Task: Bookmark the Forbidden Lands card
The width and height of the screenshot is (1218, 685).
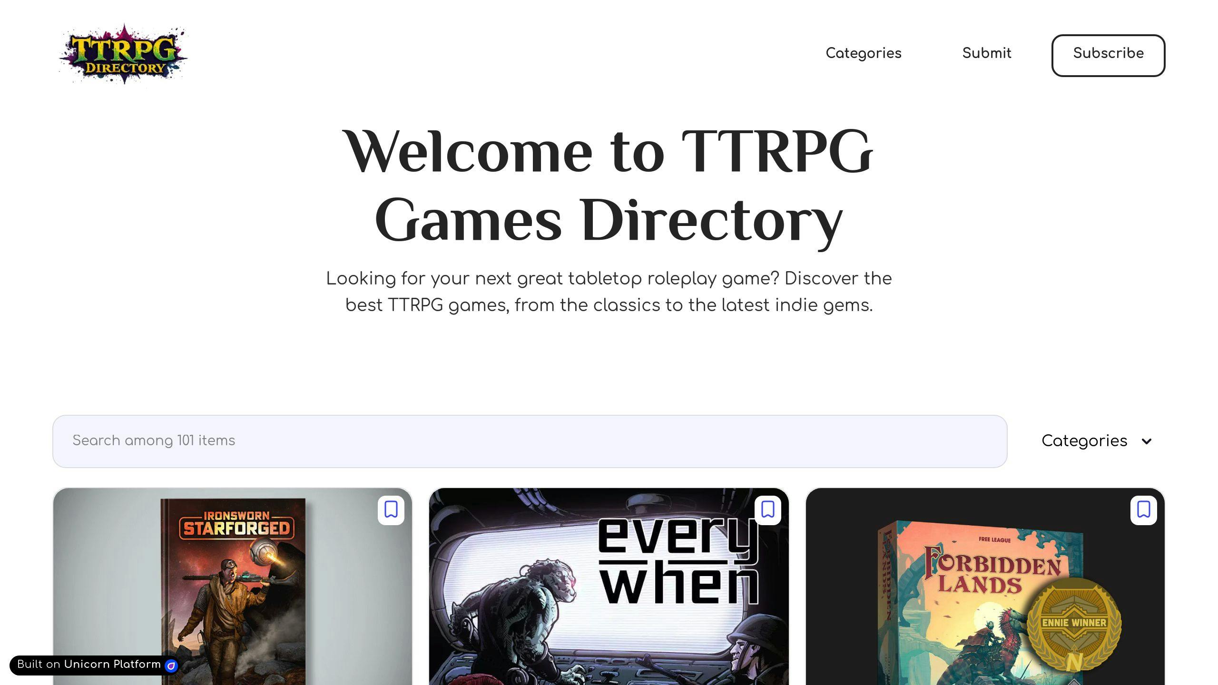Action: pyautogui.click(x=1144, y=510)
